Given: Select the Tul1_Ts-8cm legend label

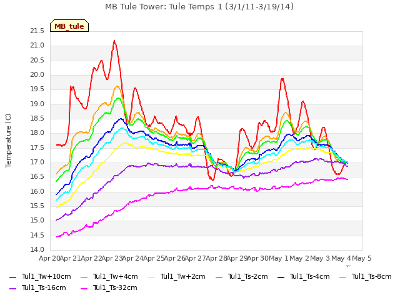Looking at the screenshot, I should [x=372, y=276].
